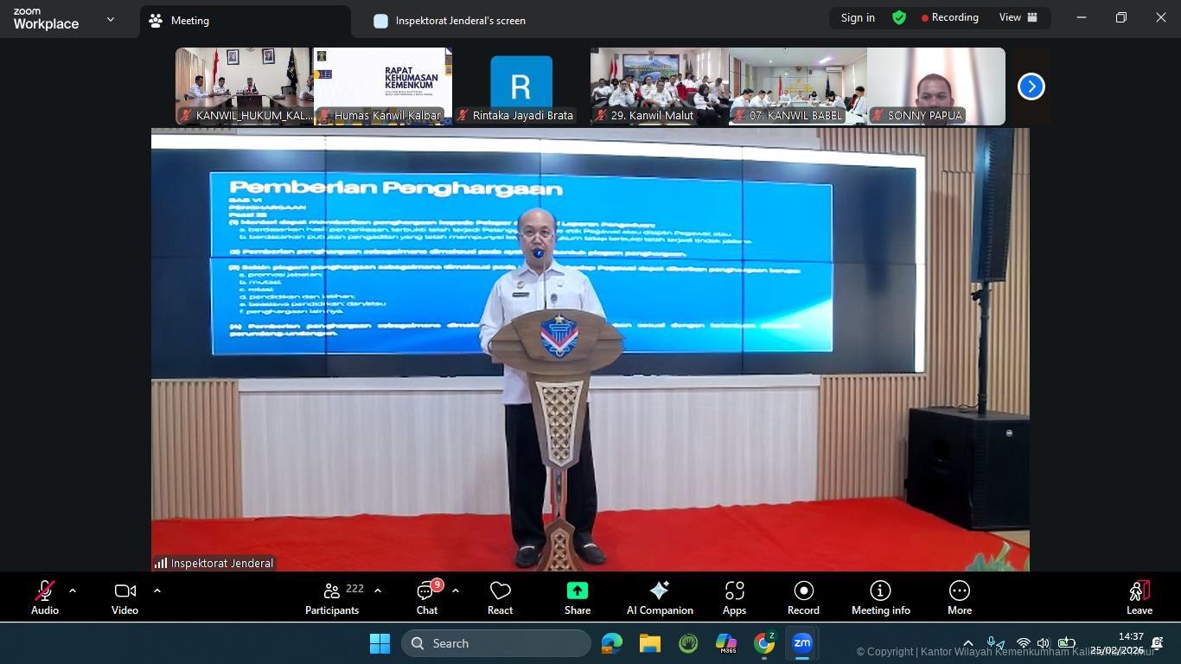Viewport: 1181px width, 664px height.
Task: Leave the meeting
Action: pos(1139,597)
